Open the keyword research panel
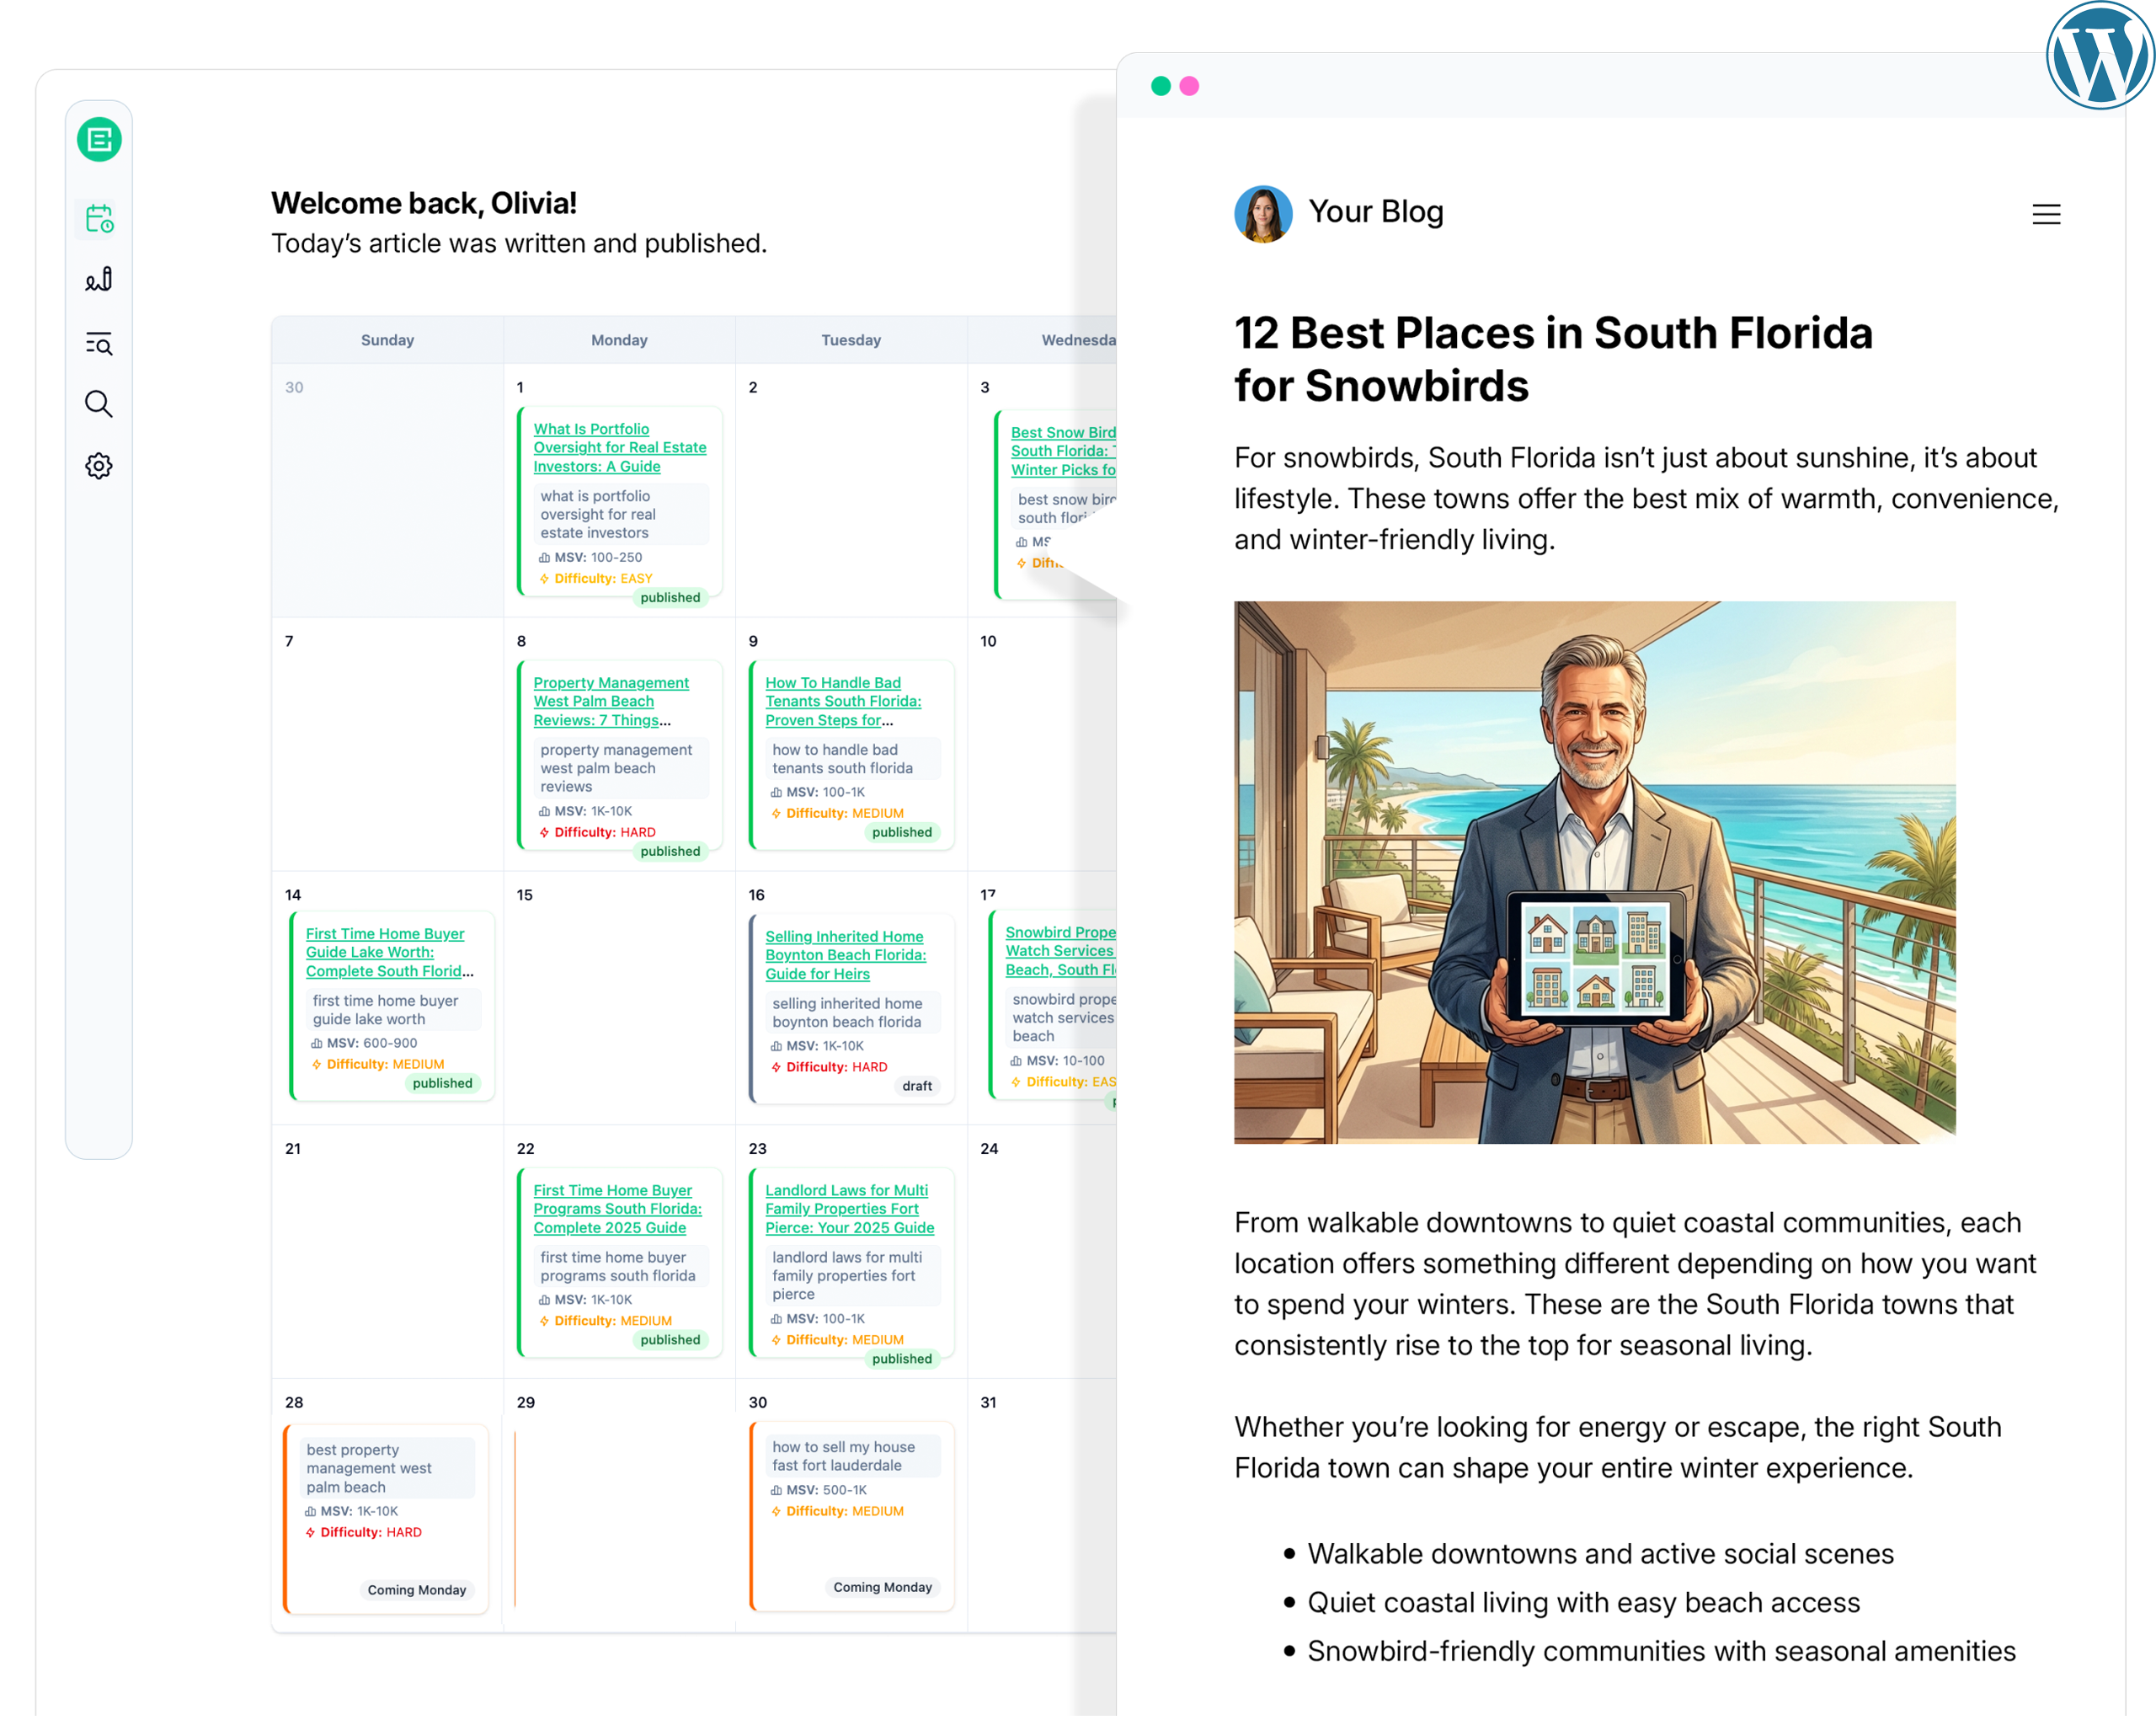Screen dimensions: 2156x1720 (98, 344)
